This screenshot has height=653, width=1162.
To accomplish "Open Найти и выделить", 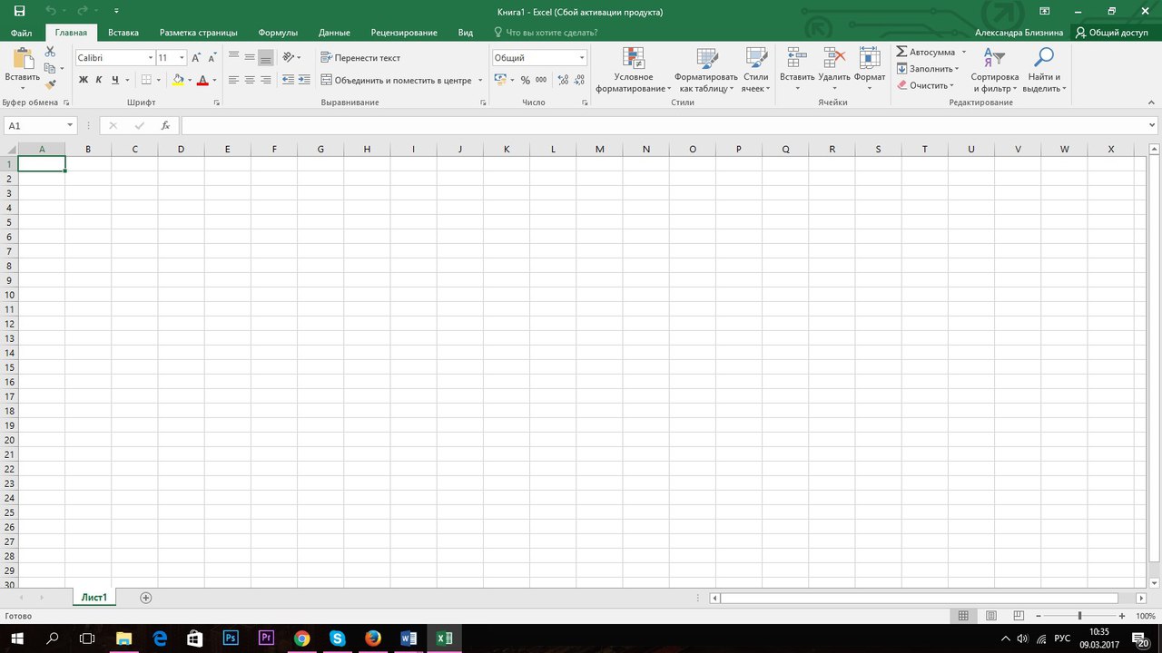I will pyautogui.click(x=1044, y=69).
